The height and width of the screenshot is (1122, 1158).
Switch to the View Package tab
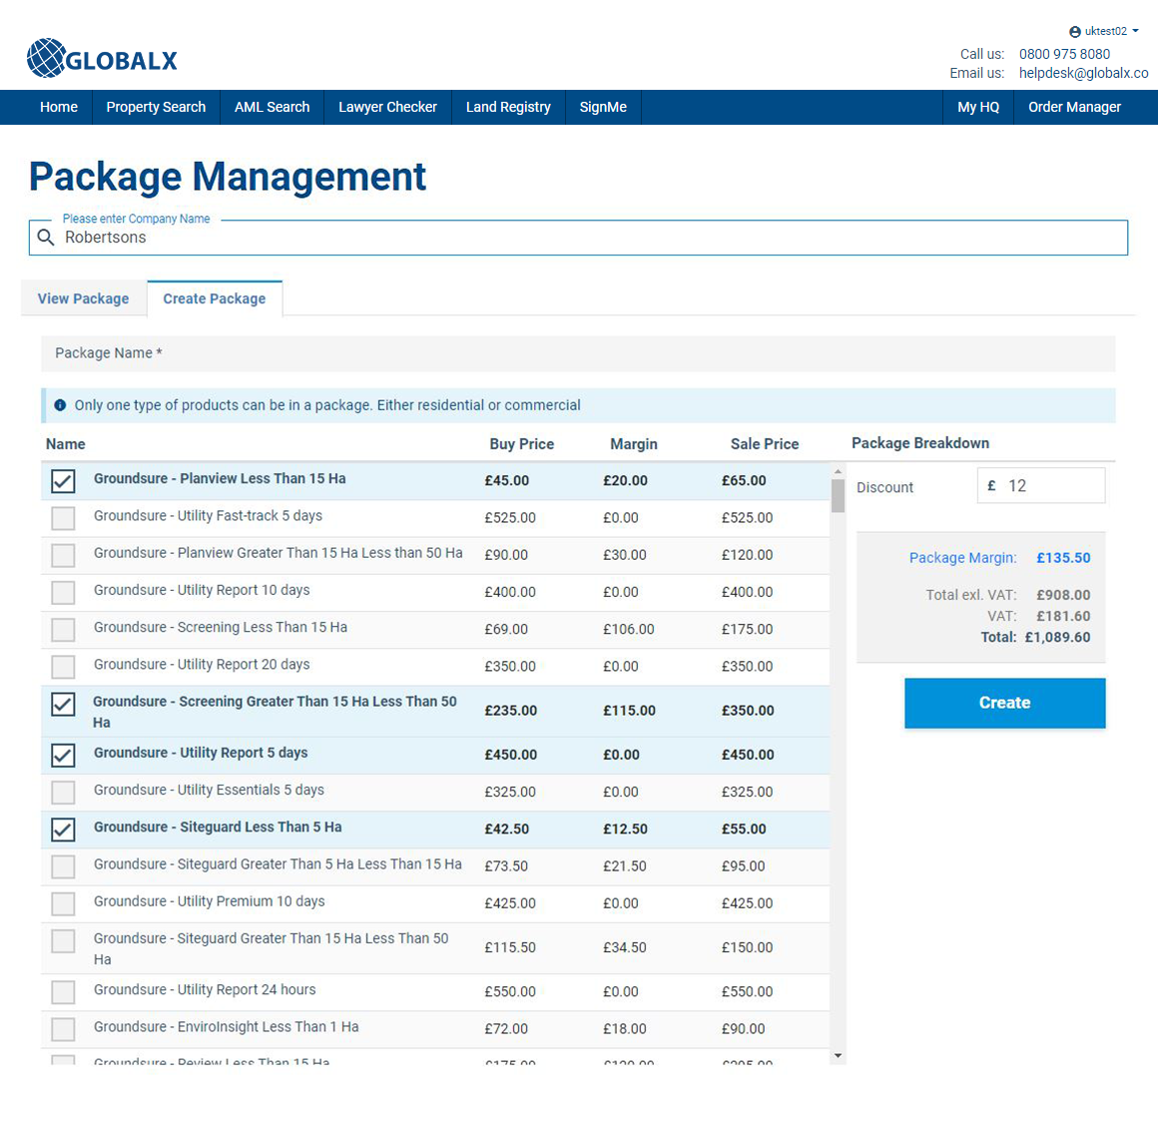tap(84, 298)
